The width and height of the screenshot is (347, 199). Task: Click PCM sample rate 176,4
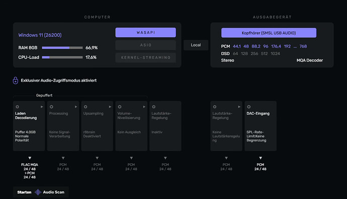[x=276, y=46]
